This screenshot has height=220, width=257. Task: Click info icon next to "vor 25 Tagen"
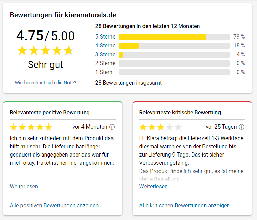pos(242,127)
